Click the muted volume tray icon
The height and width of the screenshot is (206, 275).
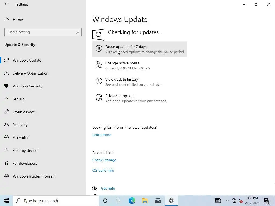click(x=240, y=201)
